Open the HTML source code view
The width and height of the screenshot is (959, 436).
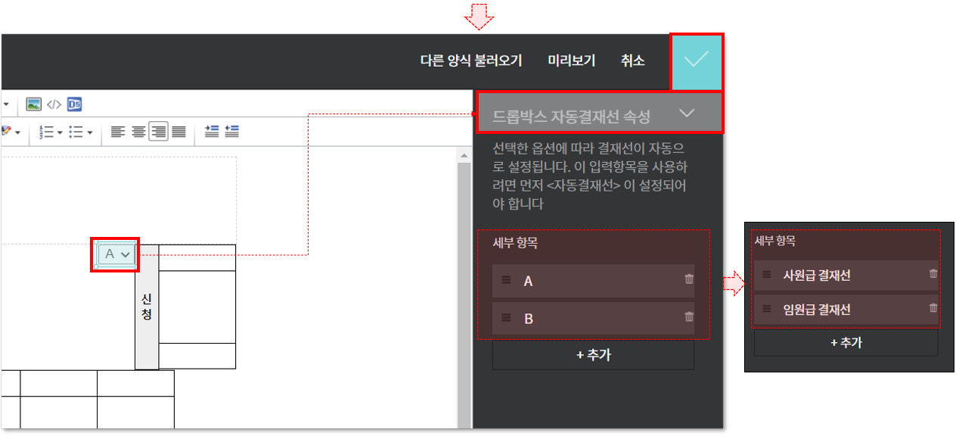(x=54, y=104)
